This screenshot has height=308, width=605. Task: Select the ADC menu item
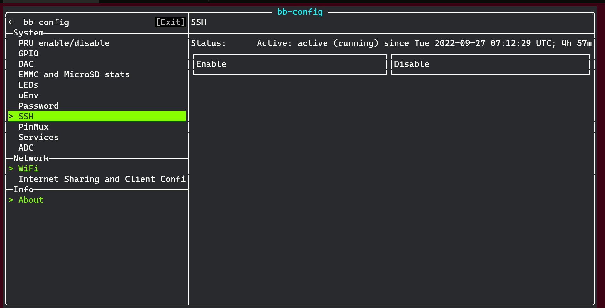[26, 148]
